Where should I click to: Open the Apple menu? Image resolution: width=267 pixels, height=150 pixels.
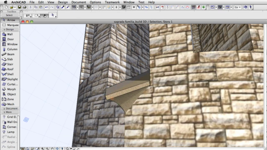[x=5, y=2]
